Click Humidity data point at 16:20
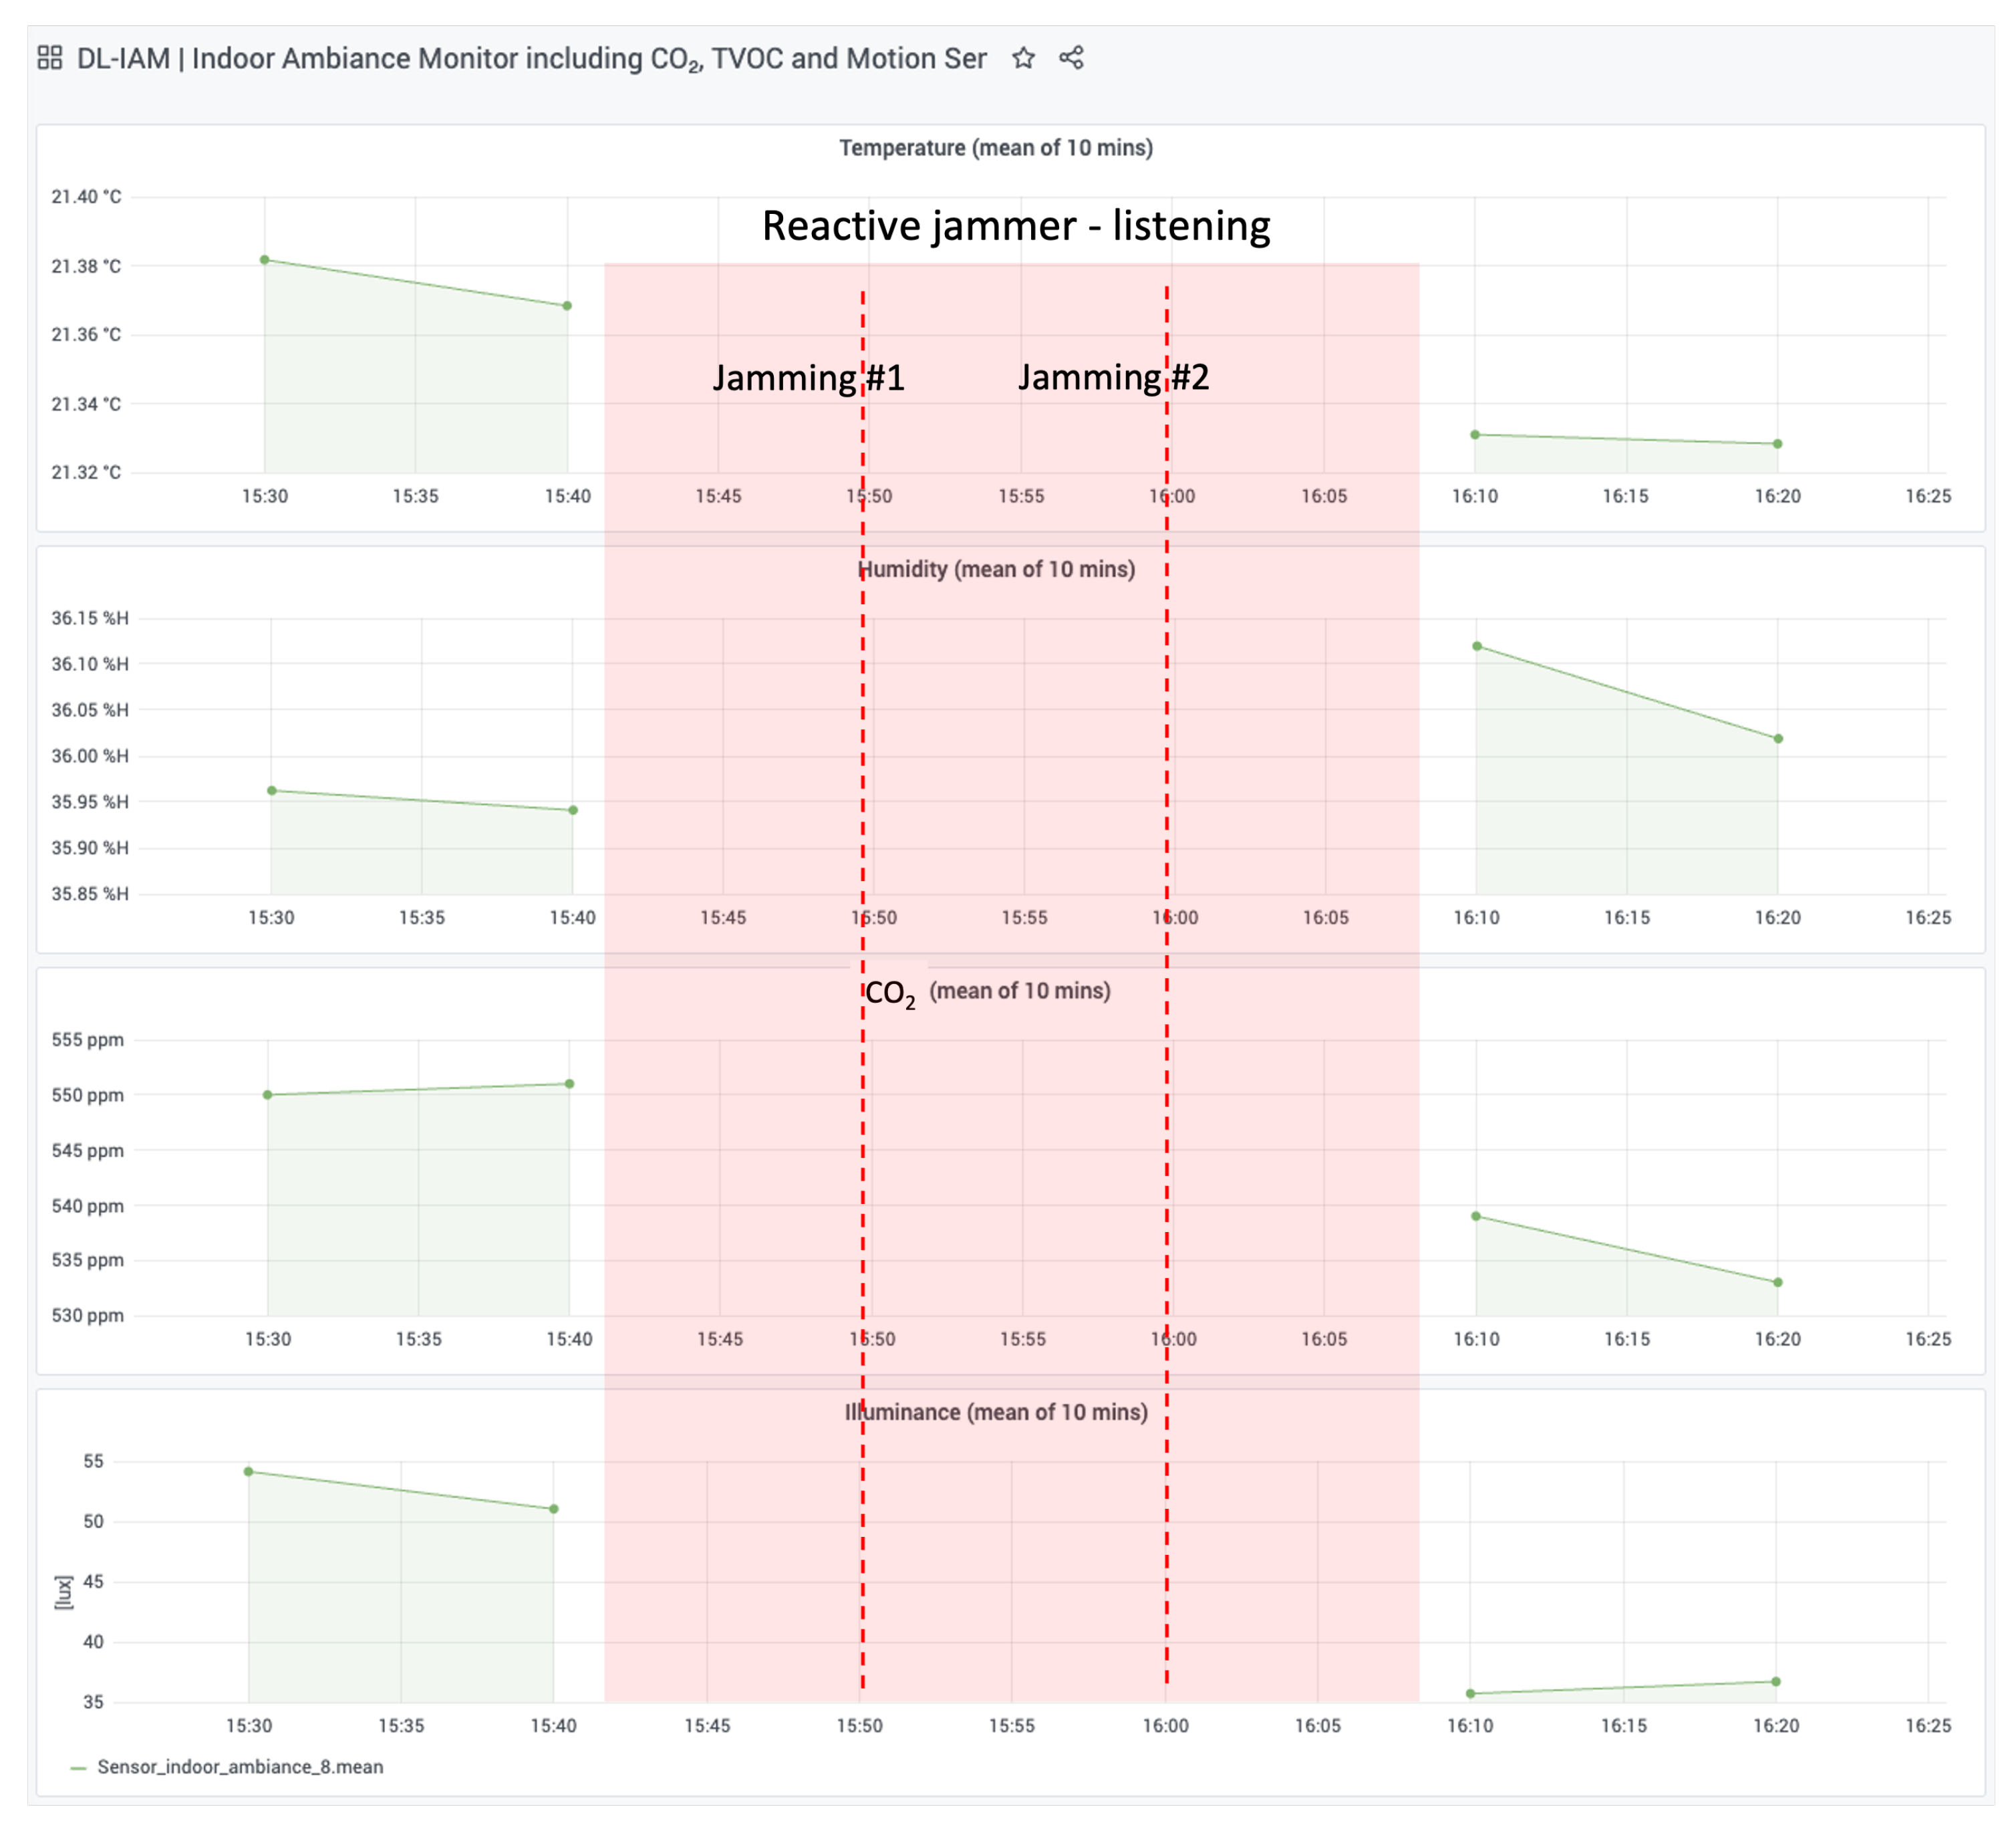The width and height of the screenshot is (2016, 1827). point(1778,739)
